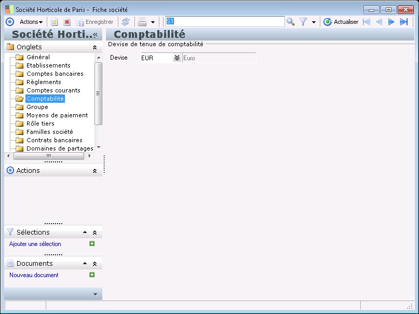Click the application icon in title bar
Screen dimensions: 419x314
click(x=9, y=10)
